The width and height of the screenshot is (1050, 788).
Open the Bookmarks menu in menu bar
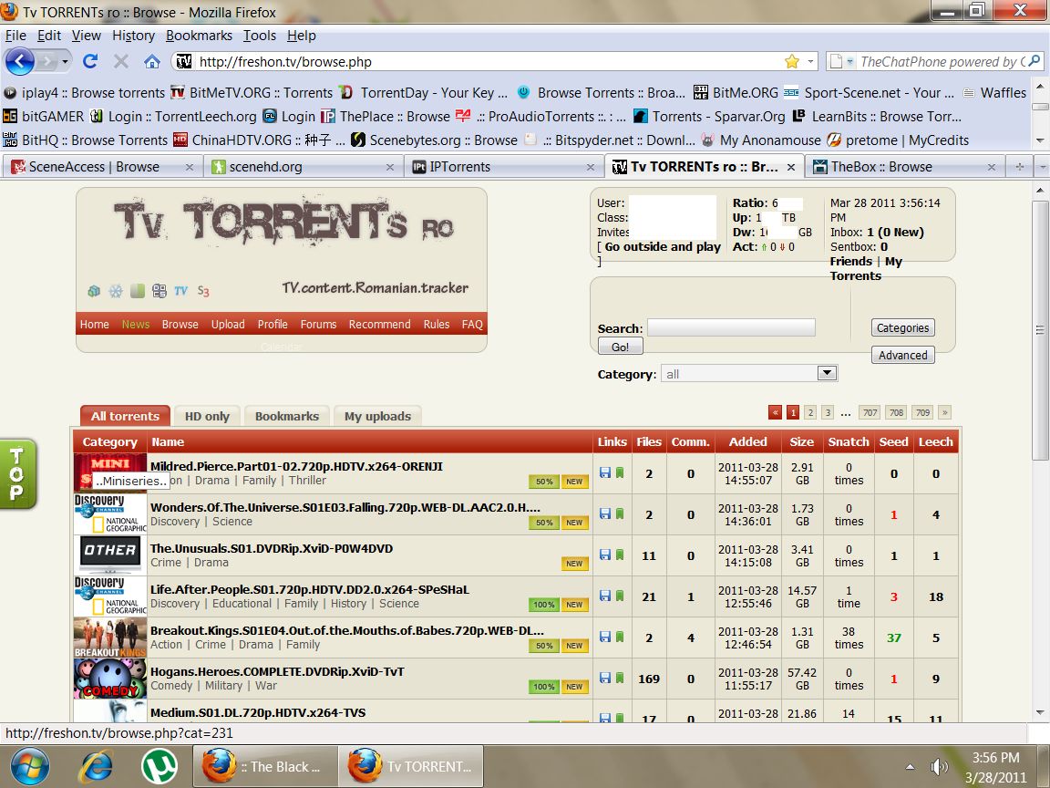tap(199, 36)
